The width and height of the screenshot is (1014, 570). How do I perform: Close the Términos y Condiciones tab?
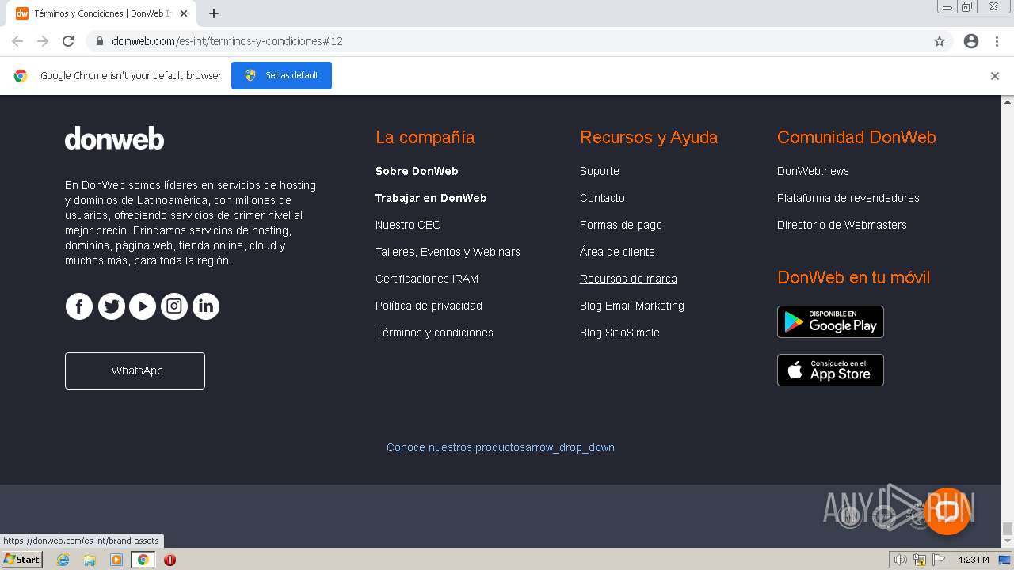click(184, 13)
